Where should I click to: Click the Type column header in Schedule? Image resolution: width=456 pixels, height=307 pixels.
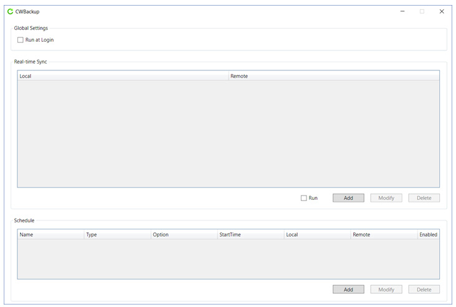[x=118, y=235]
